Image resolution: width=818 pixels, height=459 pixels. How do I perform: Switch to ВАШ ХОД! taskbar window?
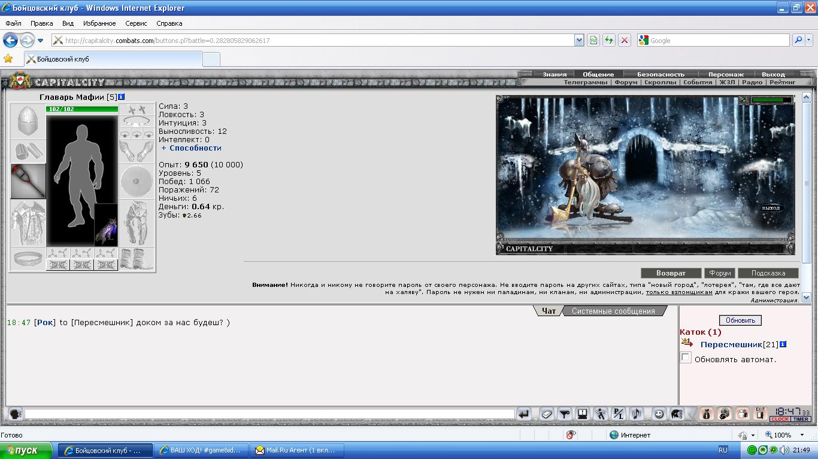[x=201, y=451]
